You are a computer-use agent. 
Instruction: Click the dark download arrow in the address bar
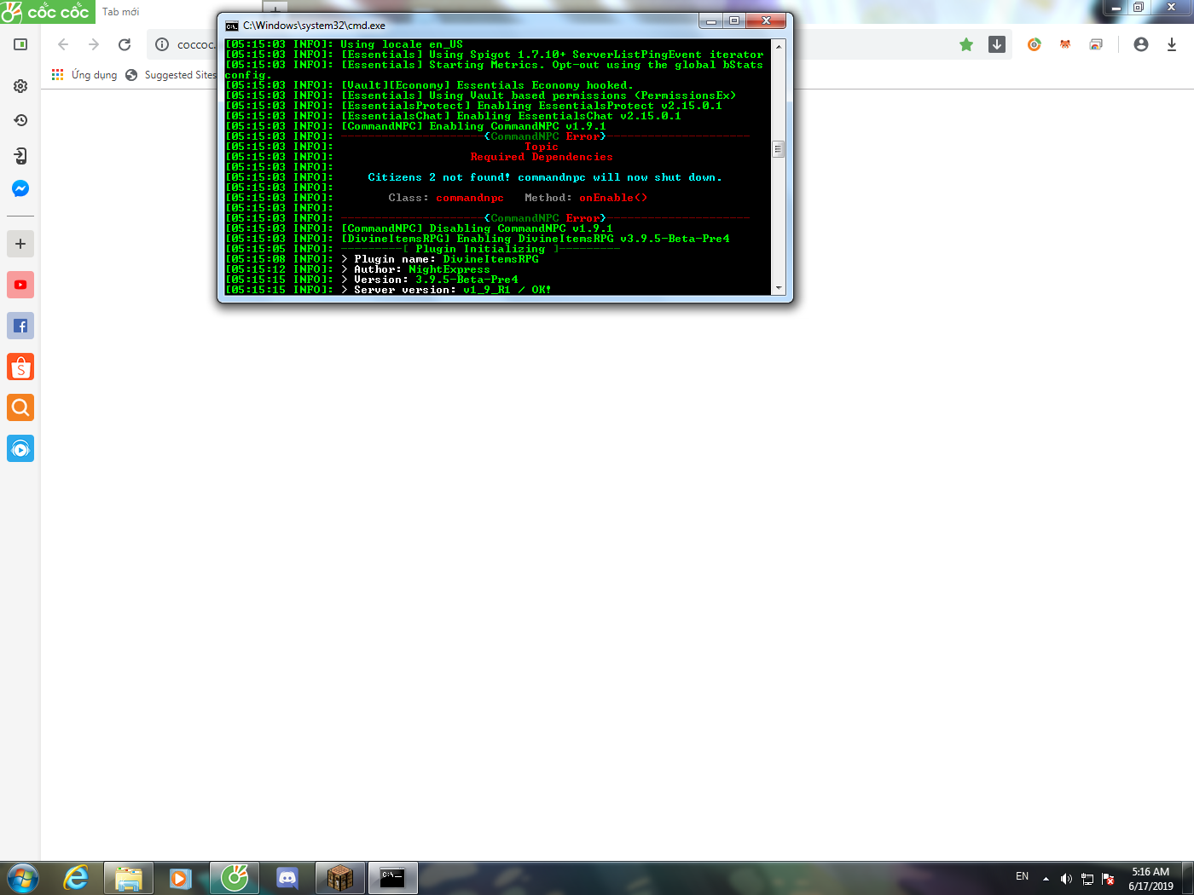click(997, 44)
